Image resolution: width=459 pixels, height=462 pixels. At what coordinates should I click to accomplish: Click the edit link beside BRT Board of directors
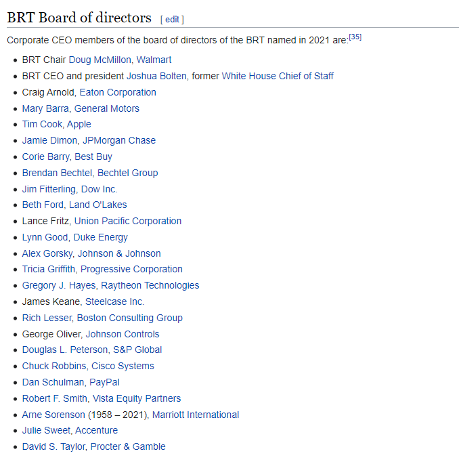point(172,20)
